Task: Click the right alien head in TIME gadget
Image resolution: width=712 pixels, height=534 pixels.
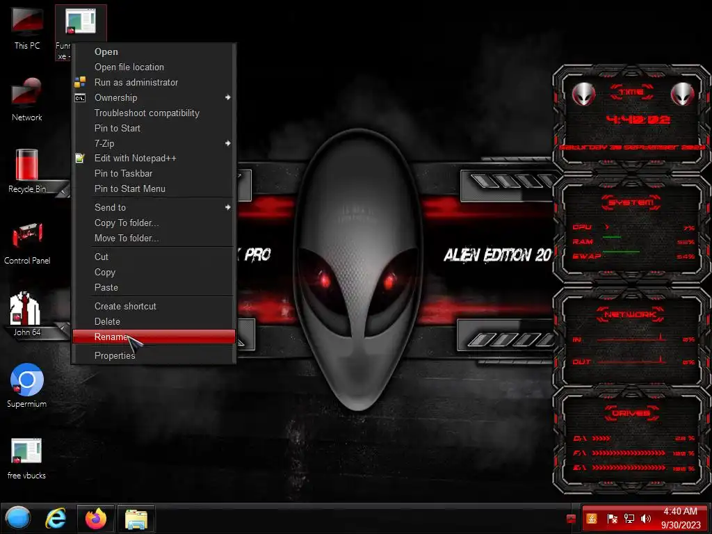Action: 683,94
